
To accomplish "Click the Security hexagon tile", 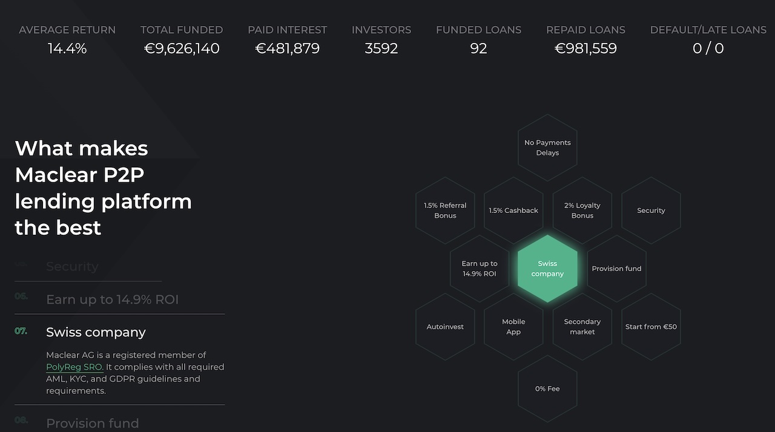I will tap(651, 211).
